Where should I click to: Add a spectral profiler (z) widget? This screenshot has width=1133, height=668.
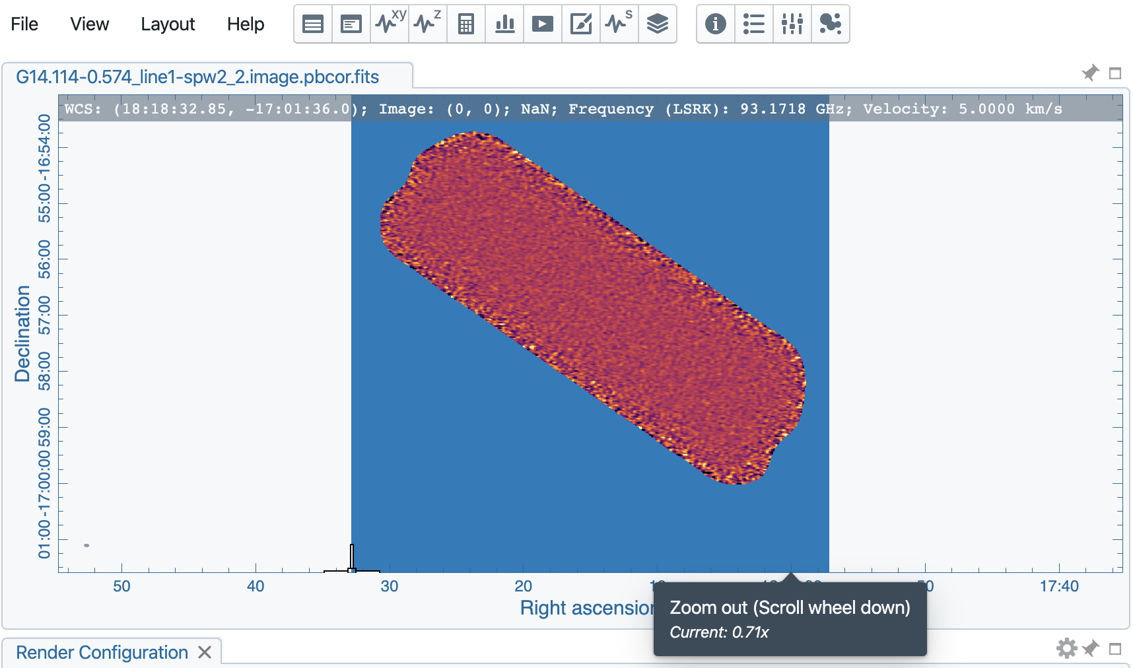click(x=428, y=24)
